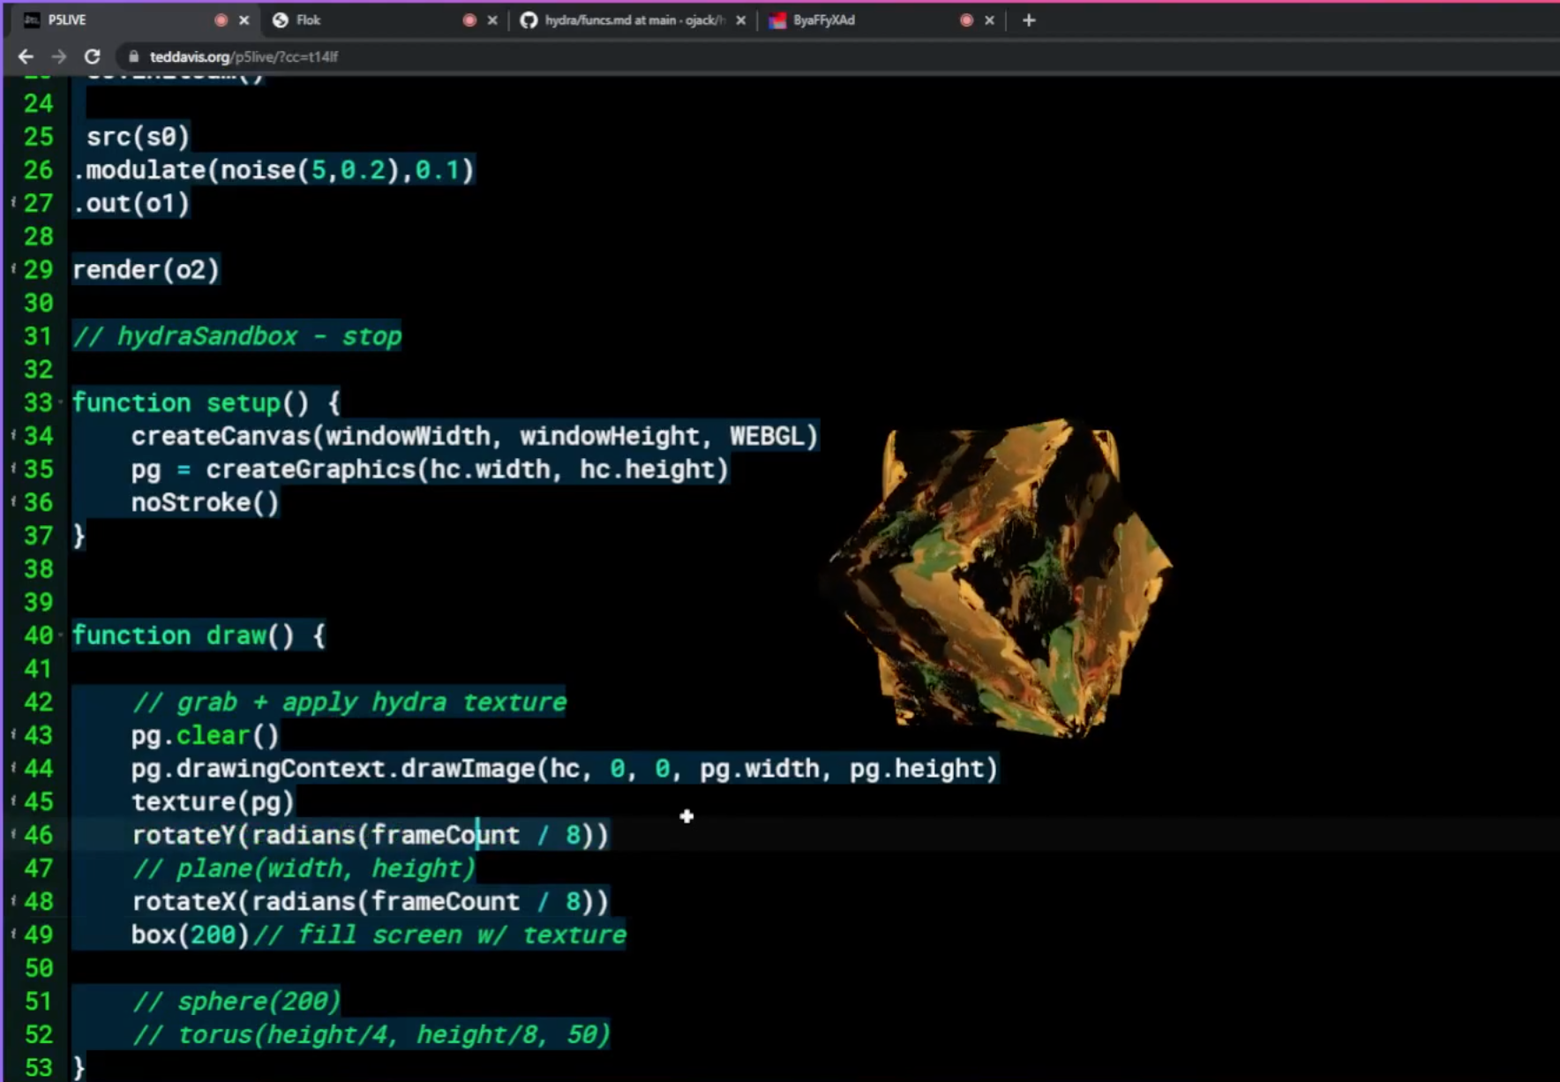The height and width of the screenshot is (1082, 1560).
Task: Click on src(s0) code
Action: tap(138, 137)
